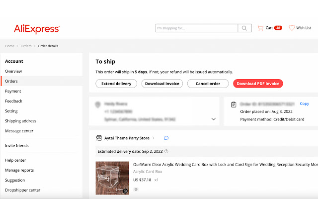Screen dimensions: 318x199
Task: Click price 'US $37.18'
Action: tap(142, 180)
